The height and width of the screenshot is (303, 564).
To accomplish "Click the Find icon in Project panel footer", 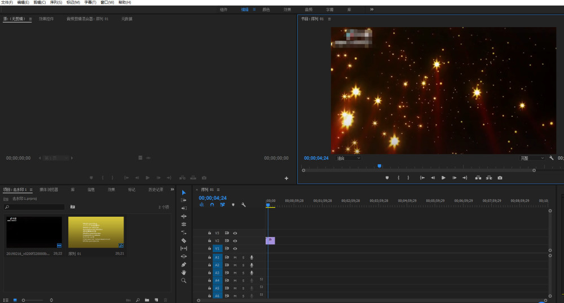I will point(138,300).
